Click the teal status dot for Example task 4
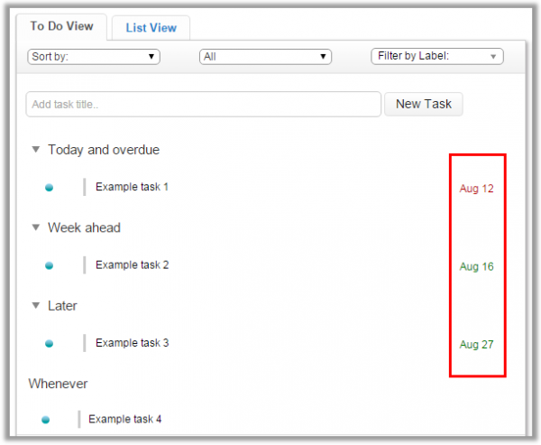The width and height of the screenshot is (541, 445). [46, 420]
